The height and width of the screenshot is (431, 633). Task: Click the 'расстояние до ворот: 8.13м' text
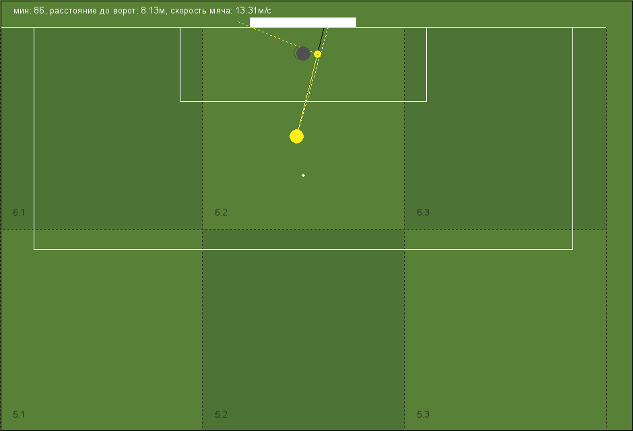[x=107, y=11]
